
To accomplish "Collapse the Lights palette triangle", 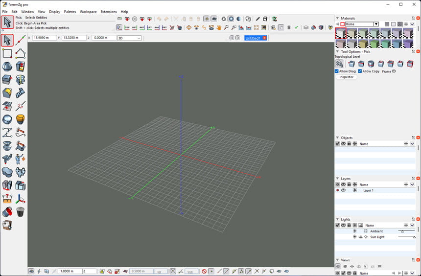I will point(337,219).
